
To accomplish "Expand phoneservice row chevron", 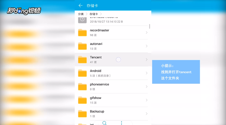I will point(146,86).
